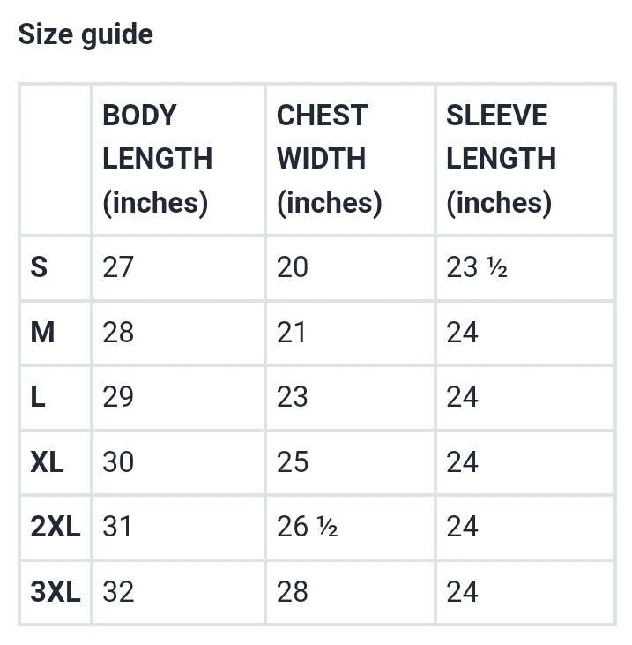Click body length value 27 for S
The image size is (632, 645).
coord(118,267)
